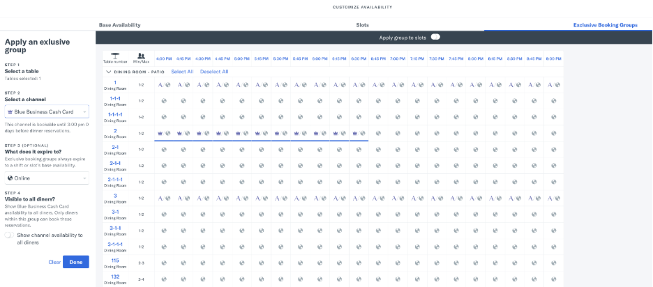Click the Done button

click(76, 262)
